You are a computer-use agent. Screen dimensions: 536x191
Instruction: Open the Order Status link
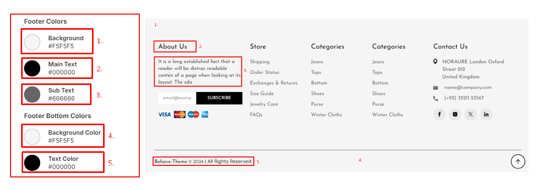pos(264,72)
